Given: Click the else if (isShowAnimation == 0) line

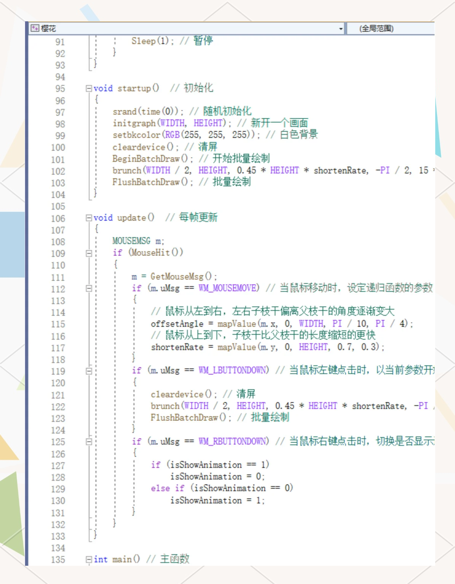Looking at the screenshot, I should click(x=222, y=488).
